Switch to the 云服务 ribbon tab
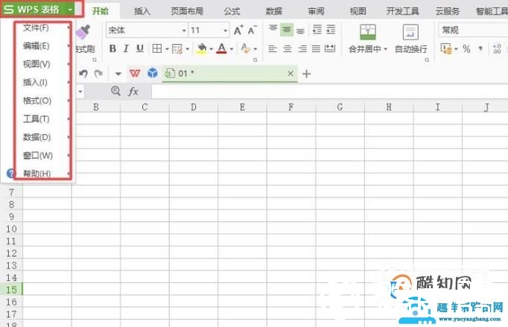The height and width of the screenshot is (327, 508). (x=448, y=11)
